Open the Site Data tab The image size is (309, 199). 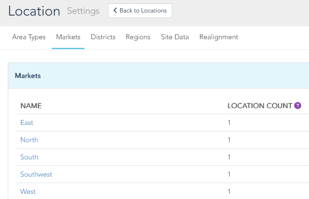pyautogui.click(x=175, y=37)
